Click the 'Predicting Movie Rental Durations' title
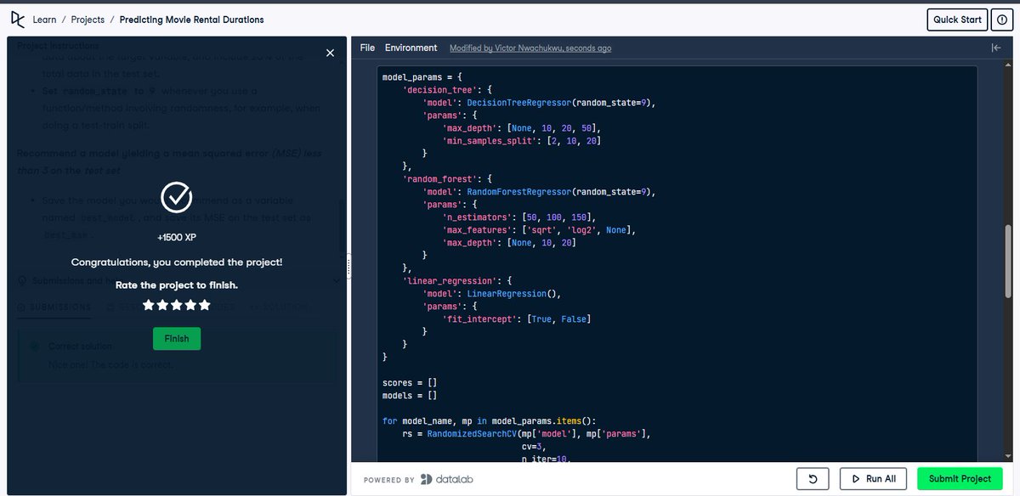The width and height of the screenshot is (1020, 496). coord(192,20)
